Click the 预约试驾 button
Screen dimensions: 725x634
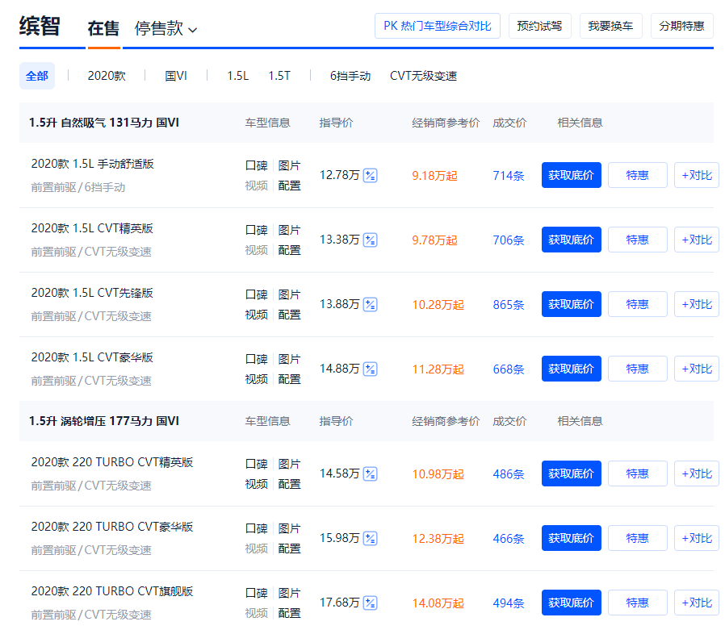point(539,26)
